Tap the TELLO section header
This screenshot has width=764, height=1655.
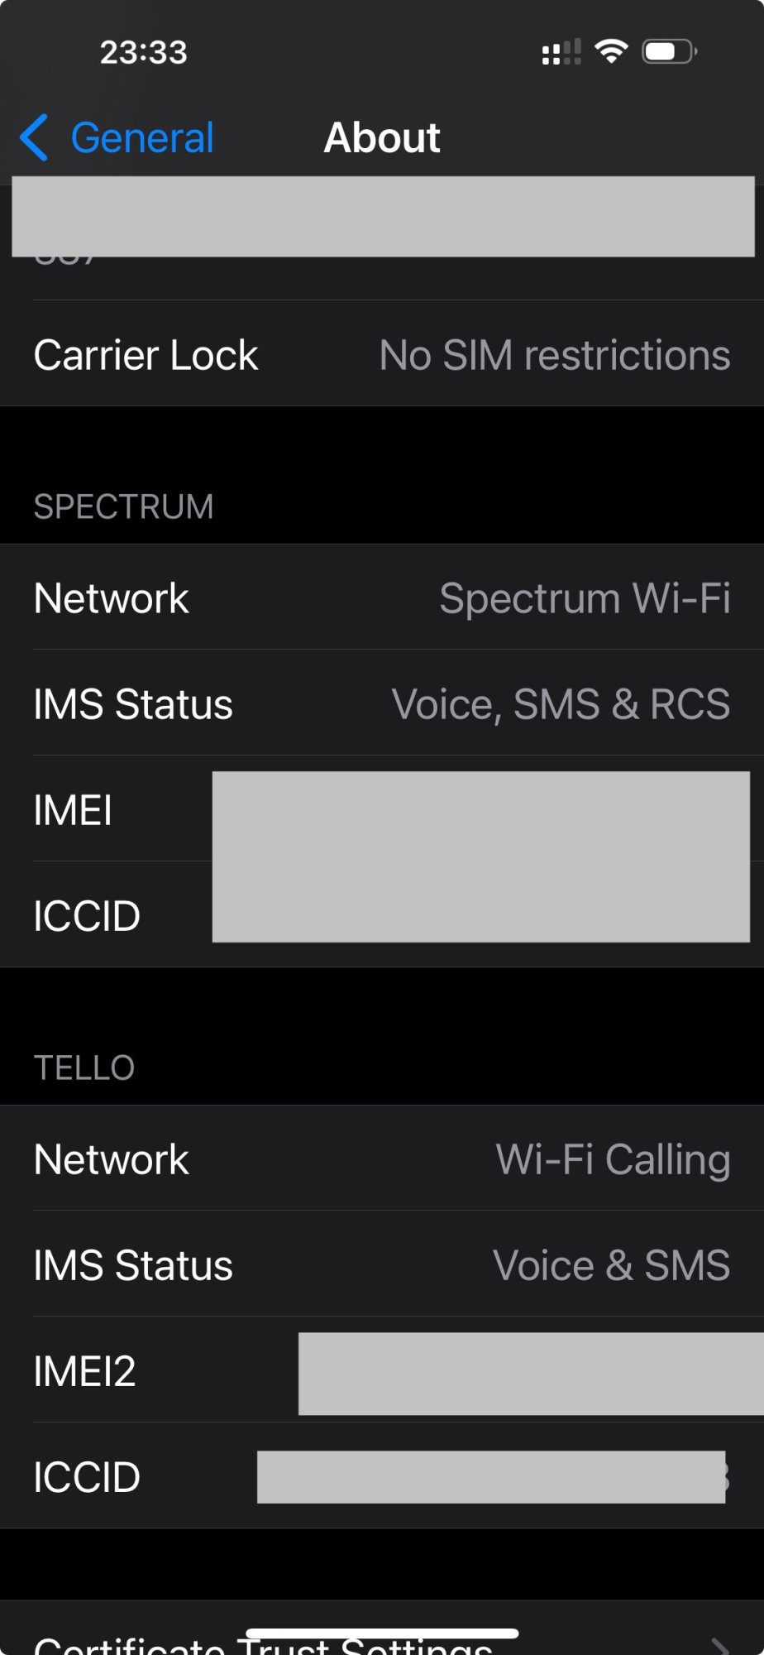coord(84,1067)
